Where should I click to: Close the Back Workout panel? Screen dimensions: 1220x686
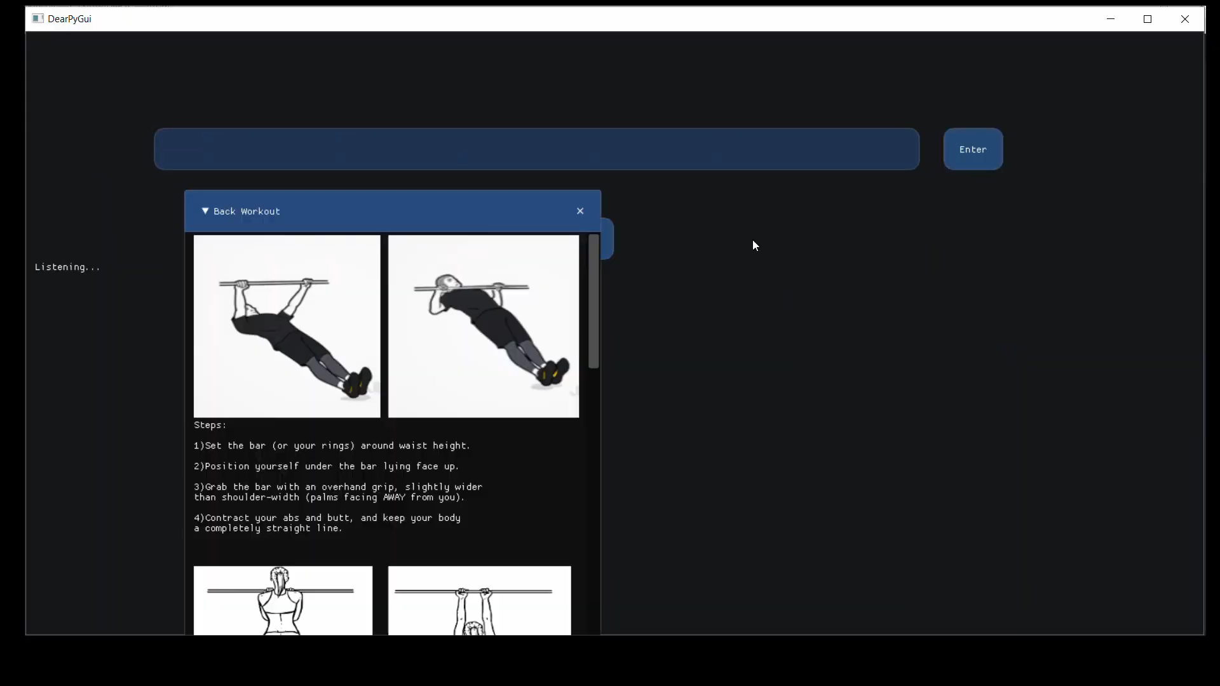580,211
